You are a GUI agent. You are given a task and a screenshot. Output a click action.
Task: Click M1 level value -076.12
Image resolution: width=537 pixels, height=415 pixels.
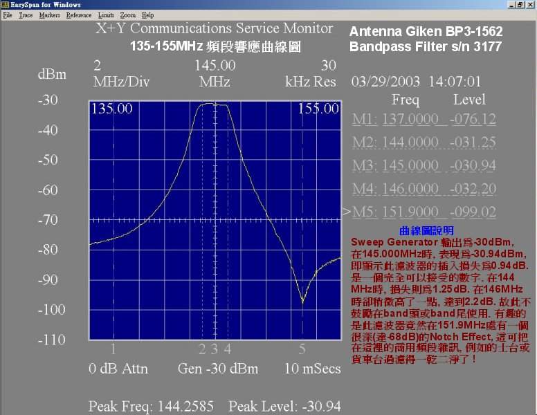(473, 119)
